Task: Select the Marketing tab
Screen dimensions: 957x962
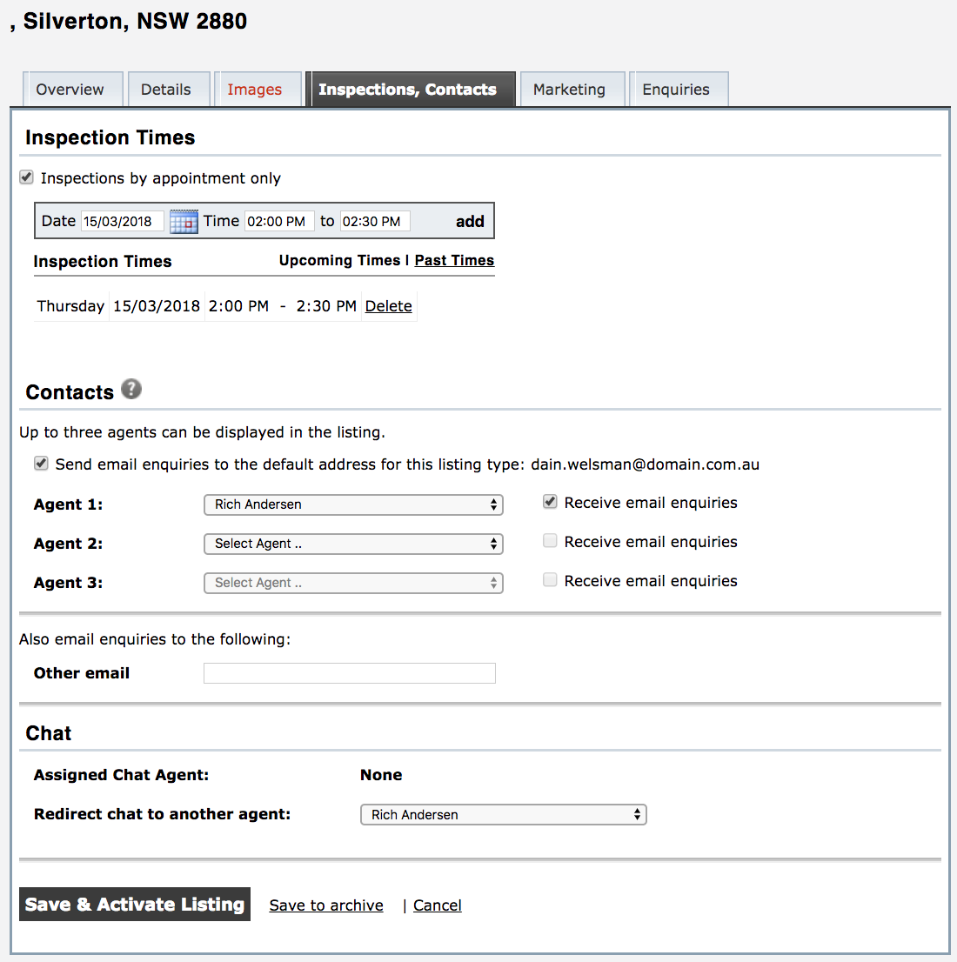Action: pyautogui.click(x=569, y=90)
